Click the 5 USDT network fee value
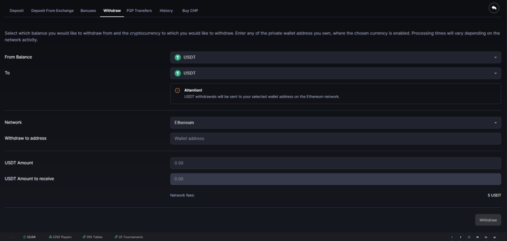 pyautogui.click(x=495, y=195)
